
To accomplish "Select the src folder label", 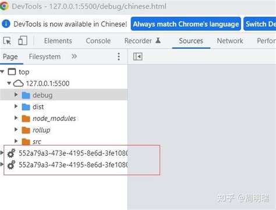I will tap(37, 142).
